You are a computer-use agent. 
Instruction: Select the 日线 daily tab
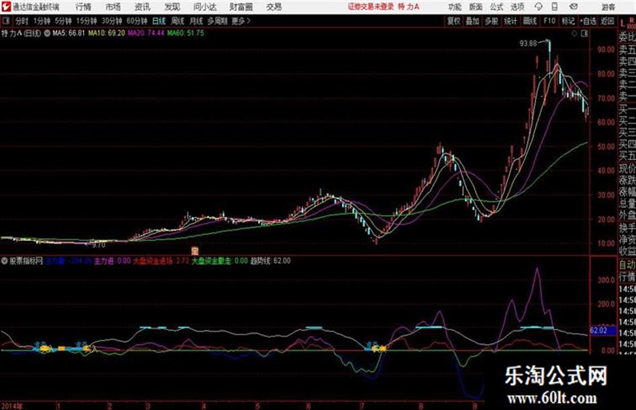(x=159, y=21)
